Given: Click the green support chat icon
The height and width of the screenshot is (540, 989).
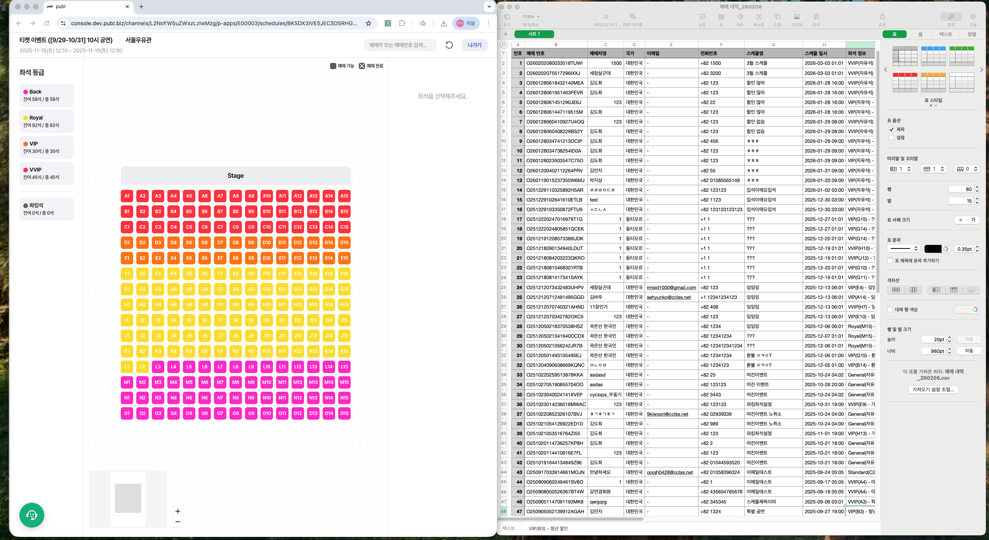Looking at the screenshot, I should (32, 515).
